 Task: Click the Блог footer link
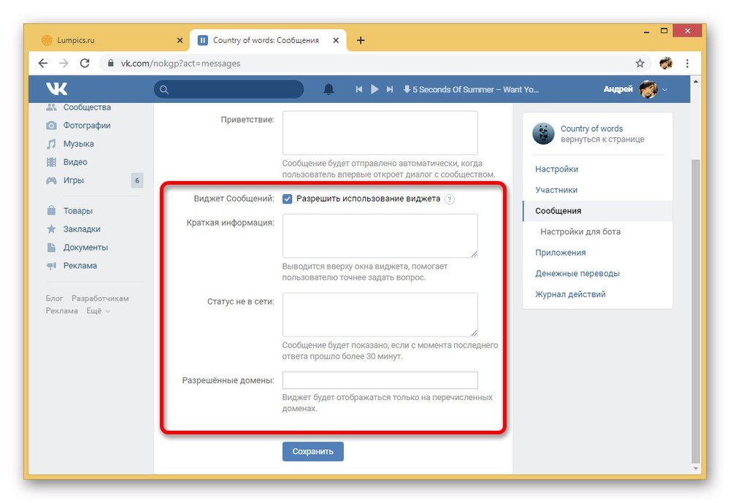click(54, 298)
